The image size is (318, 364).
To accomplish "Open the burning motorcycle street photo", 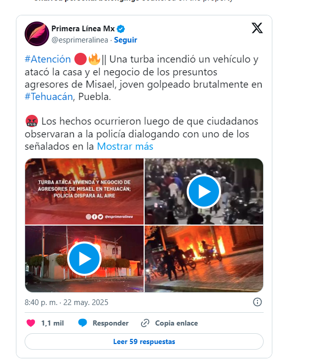I will (x=204, y=258).
